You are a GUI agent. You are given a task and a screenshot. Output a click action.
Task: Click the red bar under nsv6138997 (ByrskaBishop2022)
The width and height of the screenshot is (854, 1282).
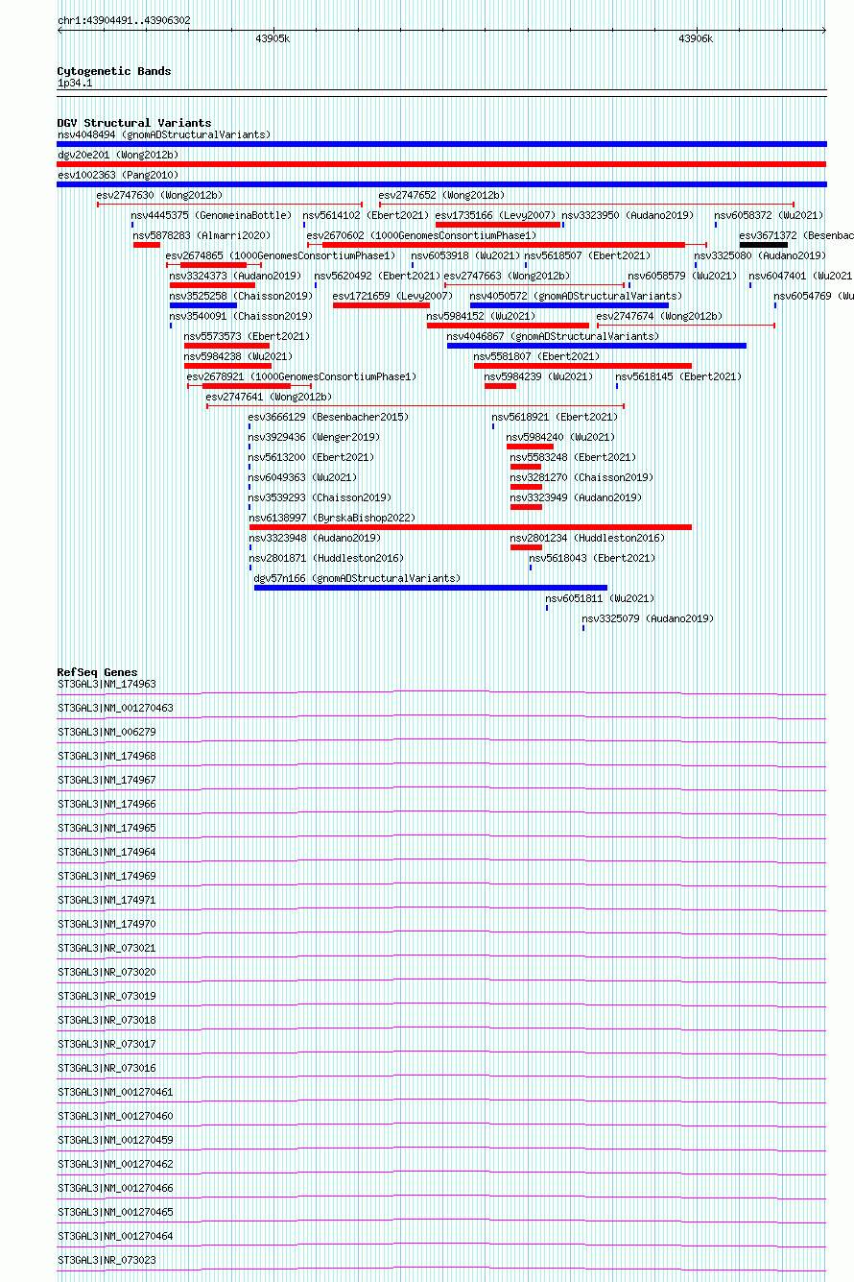pos(470,527)
